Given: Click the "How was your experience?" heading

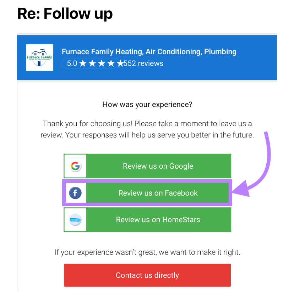Looking at the screenshot, I should pos(147,105).
